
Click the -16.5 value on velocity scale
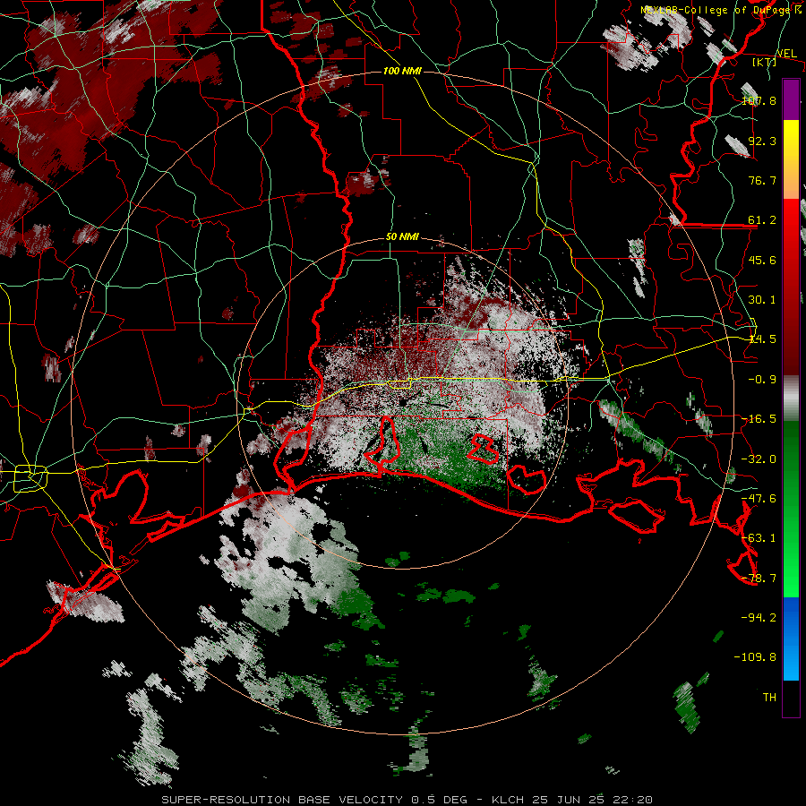click(759, 419)
